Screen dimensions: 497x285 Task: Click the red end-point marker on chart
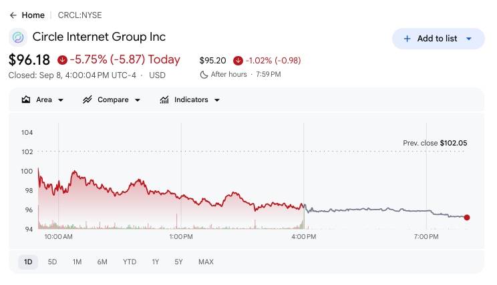pyautogui.click(x=467, y=218)
